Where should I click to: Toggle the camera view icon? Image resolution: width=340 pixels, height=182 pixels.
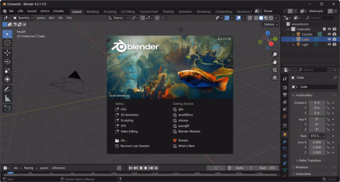point(275,70)
